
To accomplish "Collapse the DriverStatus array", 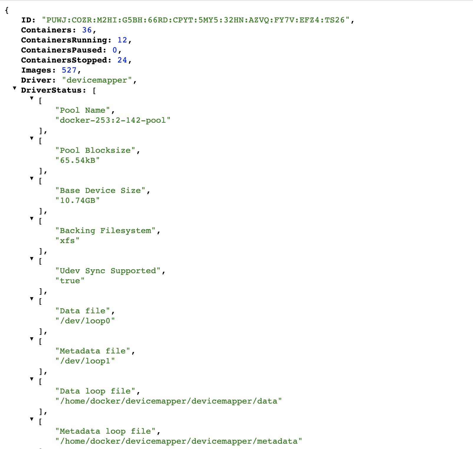I will pos(14,88).
